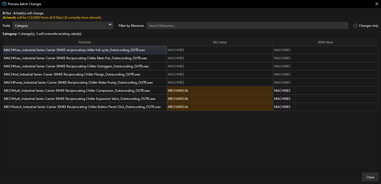Screen dimensions: 381x184
Task: Select the Chiller Outriggers filename
Action: tap(85, 66)
